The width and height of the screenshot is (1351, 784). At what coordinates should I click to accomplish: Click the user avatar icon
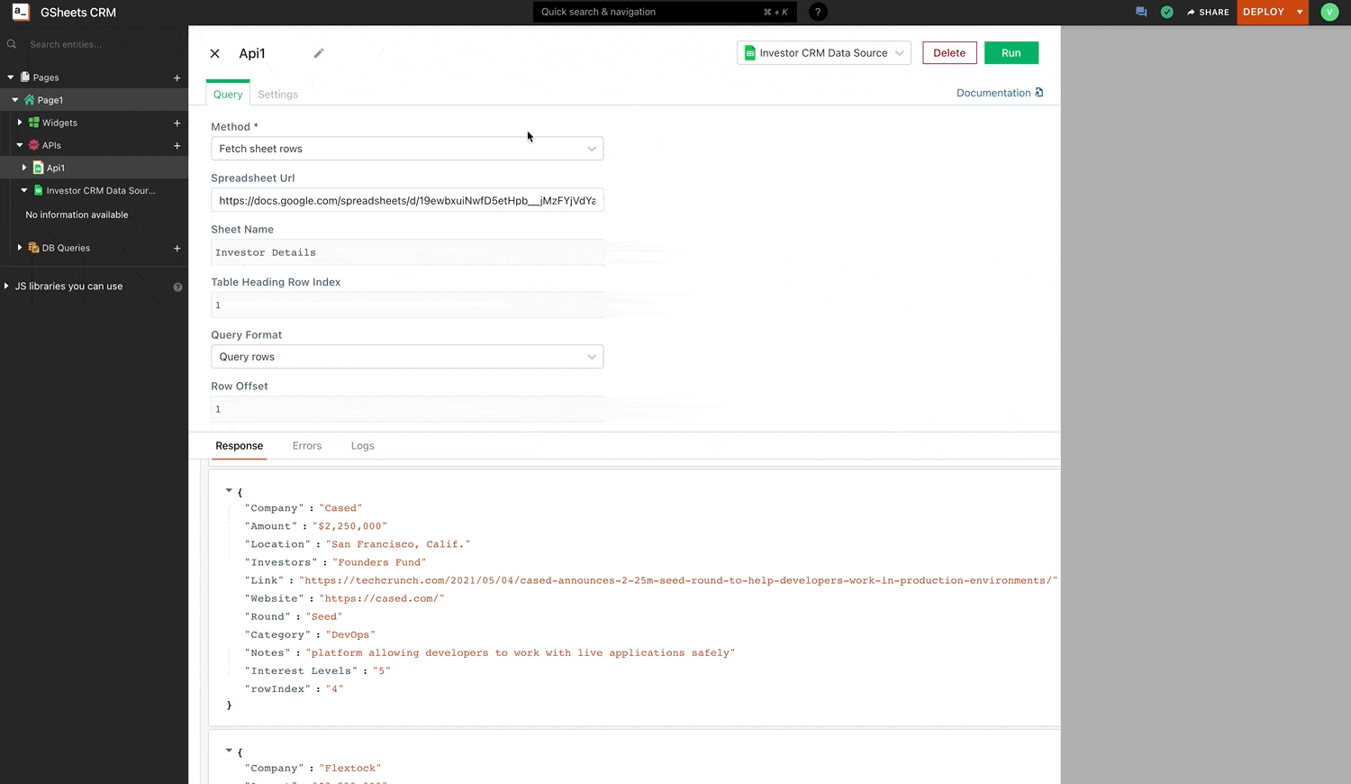tap(1329, 12)
